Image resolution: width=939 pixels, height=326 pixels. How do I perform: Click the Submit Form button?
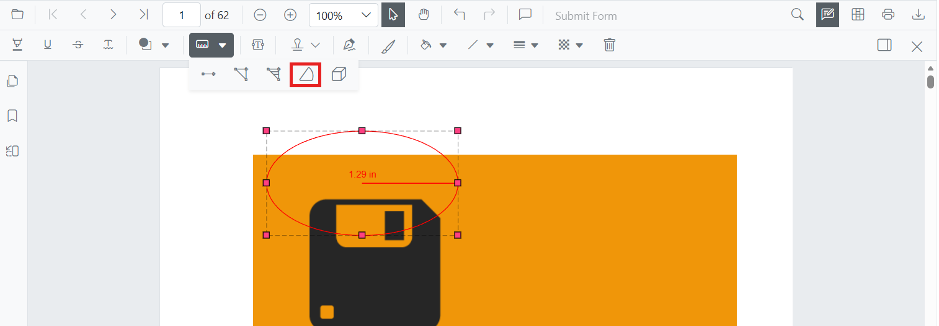586,16
